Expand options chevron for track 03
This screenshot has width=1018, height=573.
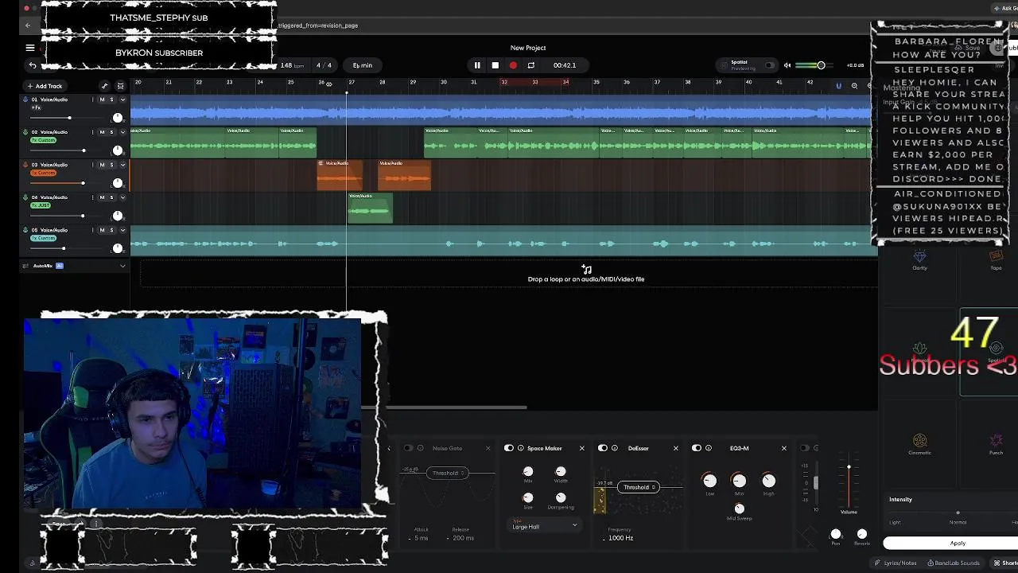click(122, 165)
